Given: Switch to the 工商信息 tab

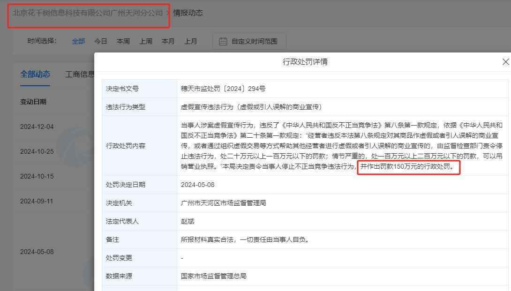Looking at the screenshot, I should 80,74.
